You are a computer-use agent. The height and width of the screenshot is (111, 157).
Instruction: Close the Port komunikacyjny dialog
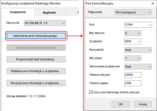pyautogui.click(x=153, y=3)
